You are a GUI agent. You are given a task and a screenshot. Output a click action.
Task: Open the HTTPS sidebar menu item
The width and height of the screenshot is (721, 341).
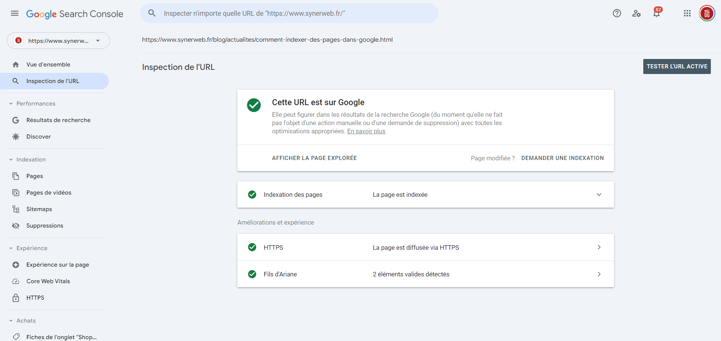point(54,298)
